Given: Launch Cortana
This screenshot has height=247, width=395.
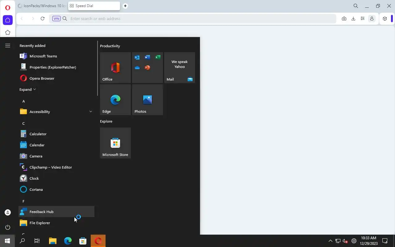Looking at the screenshot, I should (56, 190).
